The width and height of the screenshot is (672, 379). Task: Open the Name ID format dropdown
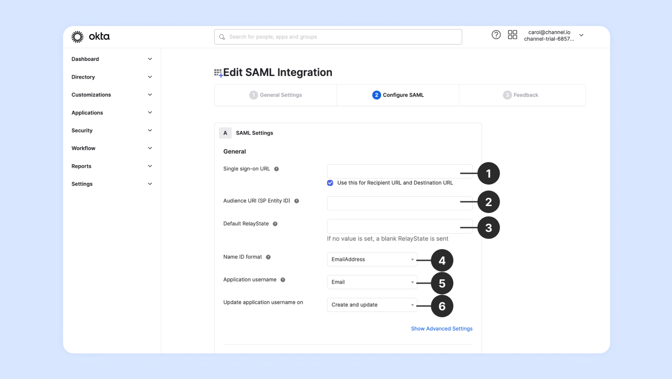pos(372,259)
